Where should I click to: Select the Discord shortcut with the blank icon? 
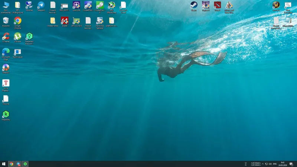coord(6,100)
